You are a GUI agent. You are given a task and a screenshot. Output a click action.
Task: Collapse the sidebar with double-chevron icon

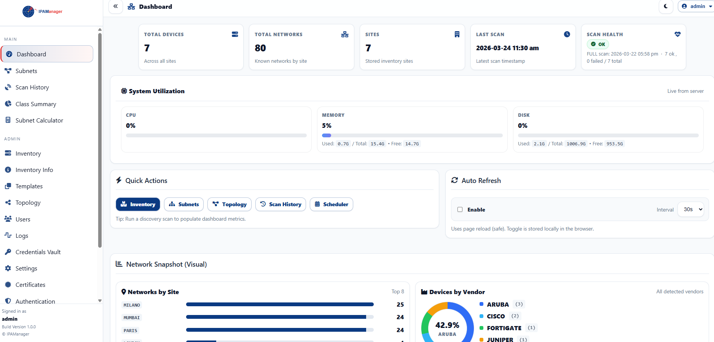(x=116, y=6)
